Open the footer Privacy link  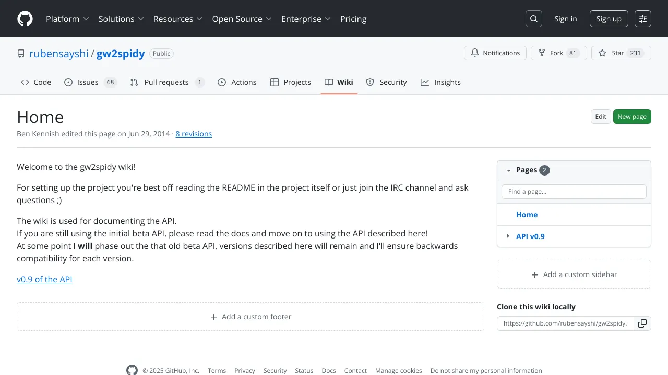coord(245,371)
